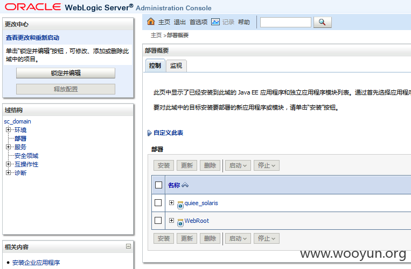Click the bottom 更新 button

(187, 238)
